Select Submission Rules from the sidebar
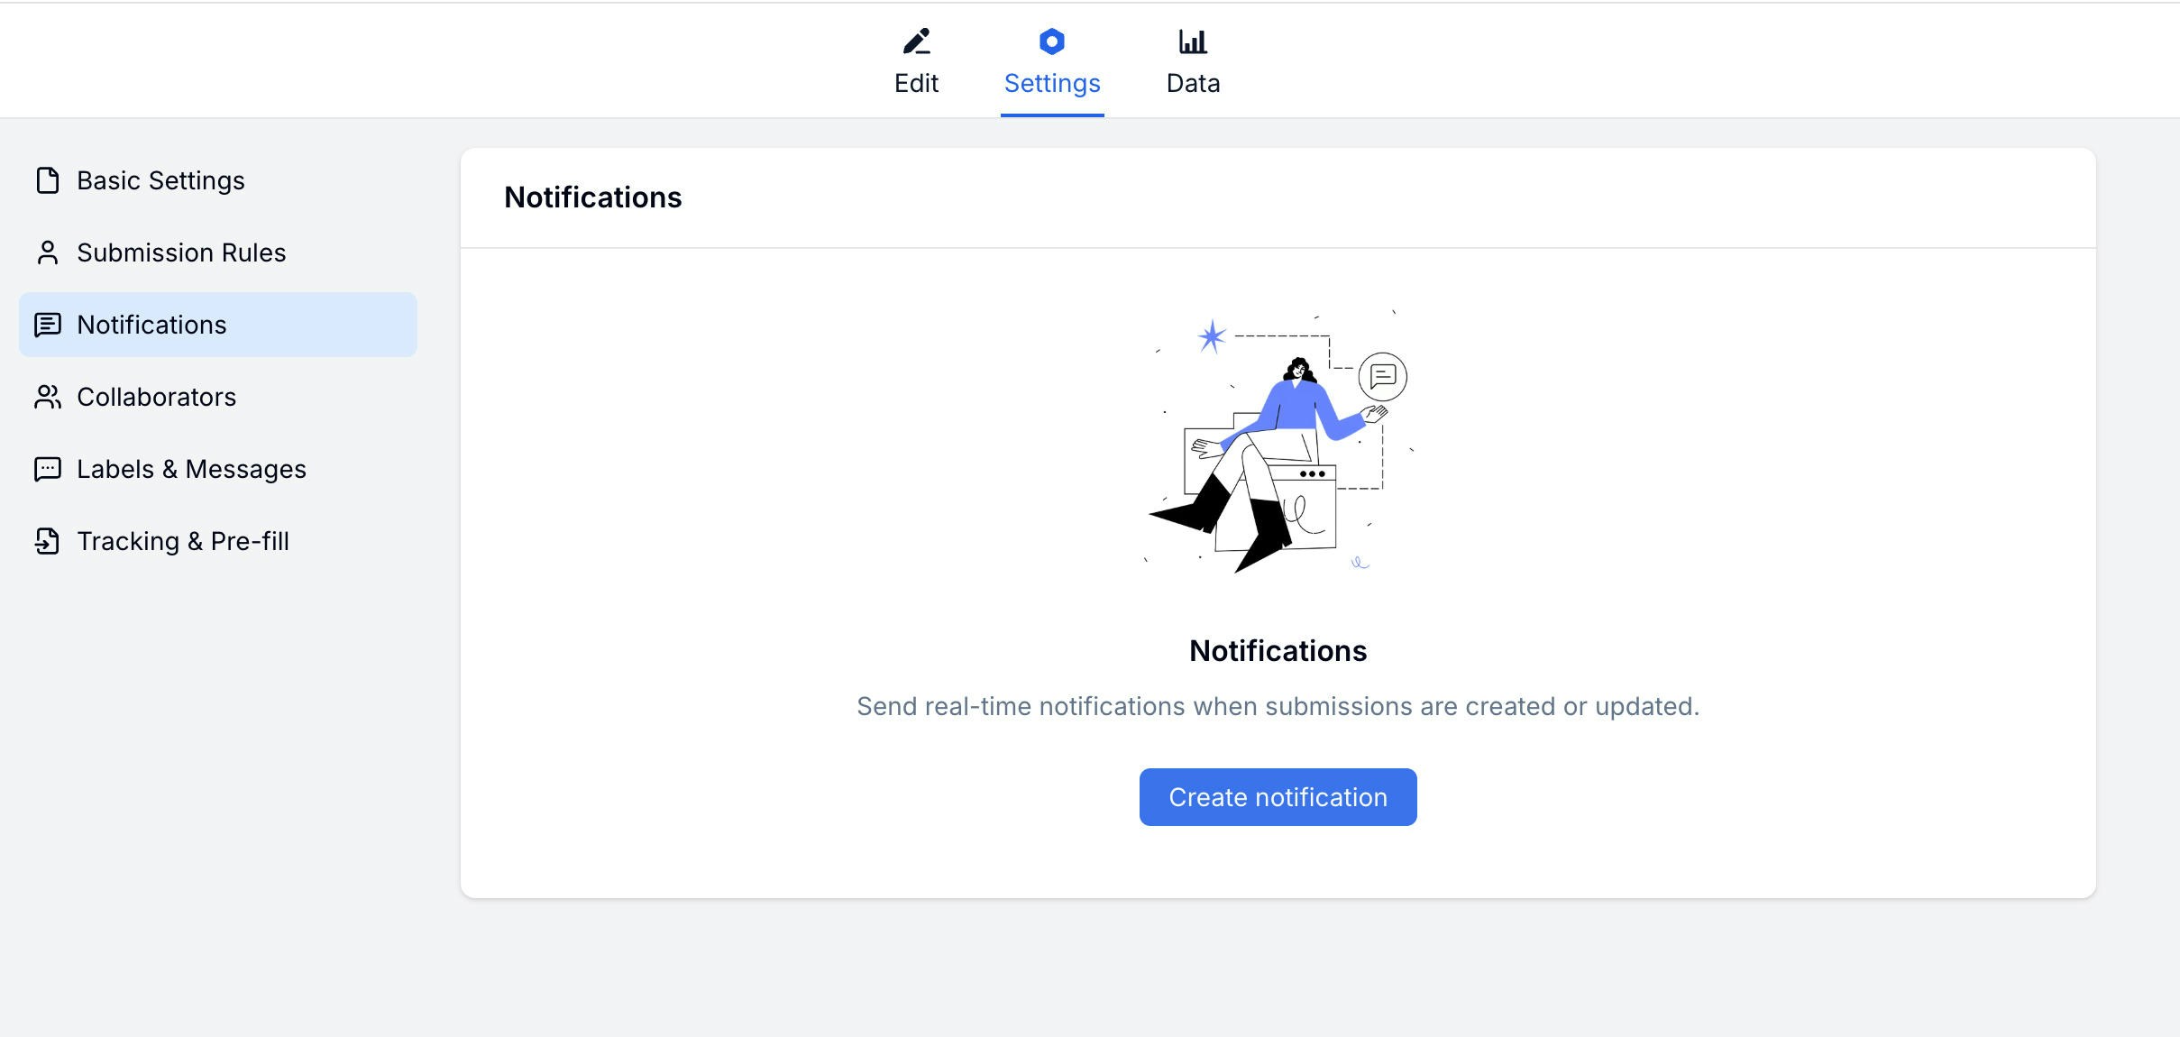This screenshot has width=2180, height=1037. [x=181, y=252]
